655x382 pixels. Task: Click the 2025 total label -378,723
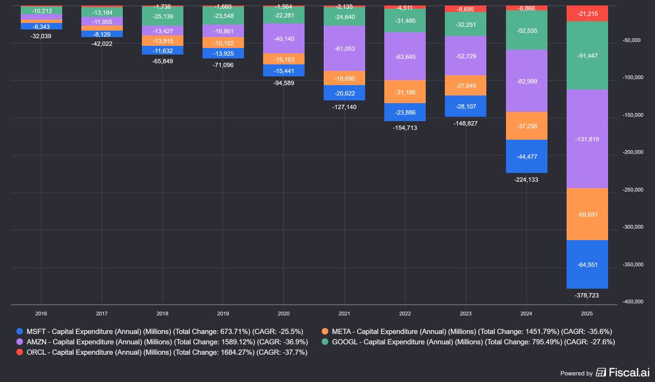(587, 295)
